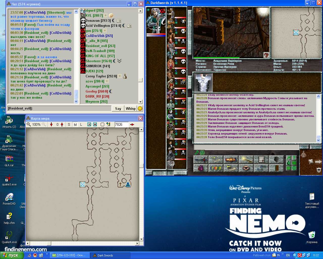
Task: Click the world map vertical scroll down arrow
Action: click(141, 239)
